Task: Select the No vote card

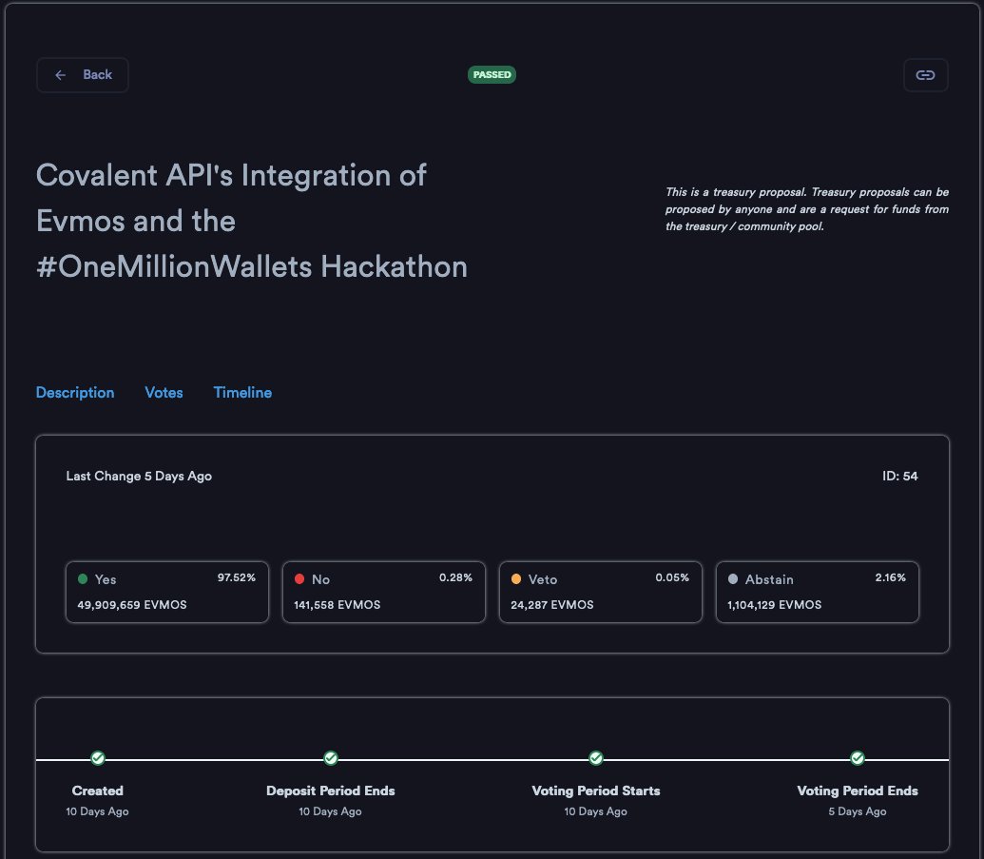Action: point(384,592)
